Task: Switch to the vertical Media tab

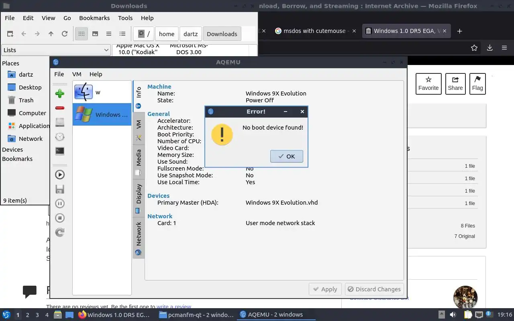Action: pyautogui.click(x=139, y=163)
